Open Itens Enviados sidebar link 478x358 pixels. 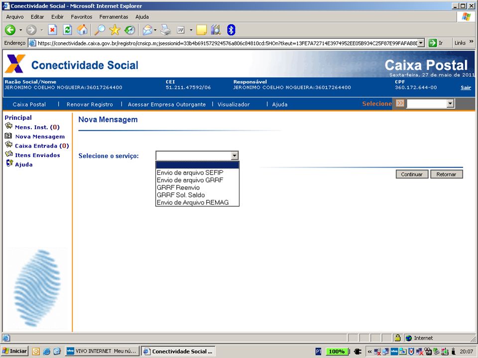37,155
